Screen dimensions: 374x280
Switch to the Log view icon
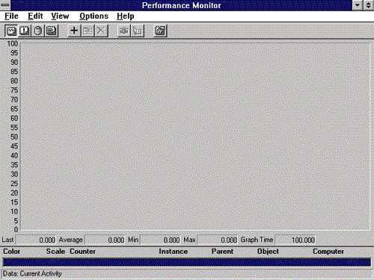[x=38, y=31]
